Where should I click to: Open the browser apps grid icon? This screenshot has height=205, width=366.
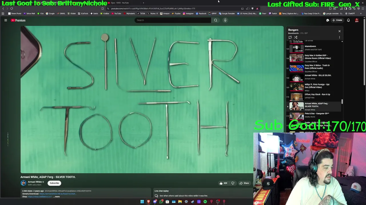[3, 13]
